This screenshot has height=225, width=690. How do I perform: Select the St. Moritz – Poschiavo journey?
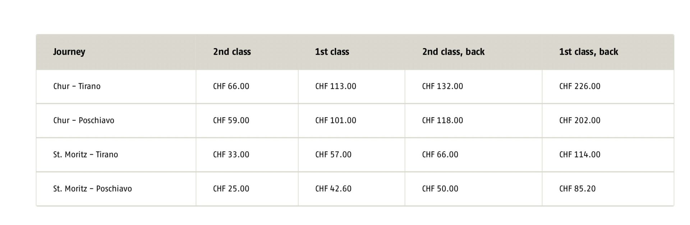click(92, 189)
